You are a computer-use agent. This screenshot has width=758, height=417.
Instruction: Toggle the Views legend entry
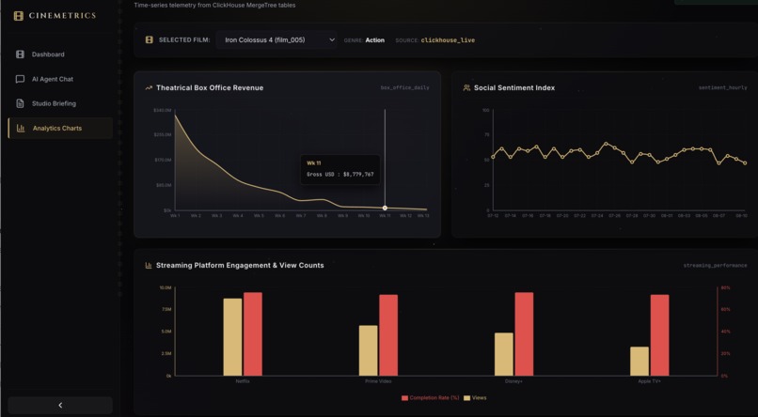[x=475, y=398]
